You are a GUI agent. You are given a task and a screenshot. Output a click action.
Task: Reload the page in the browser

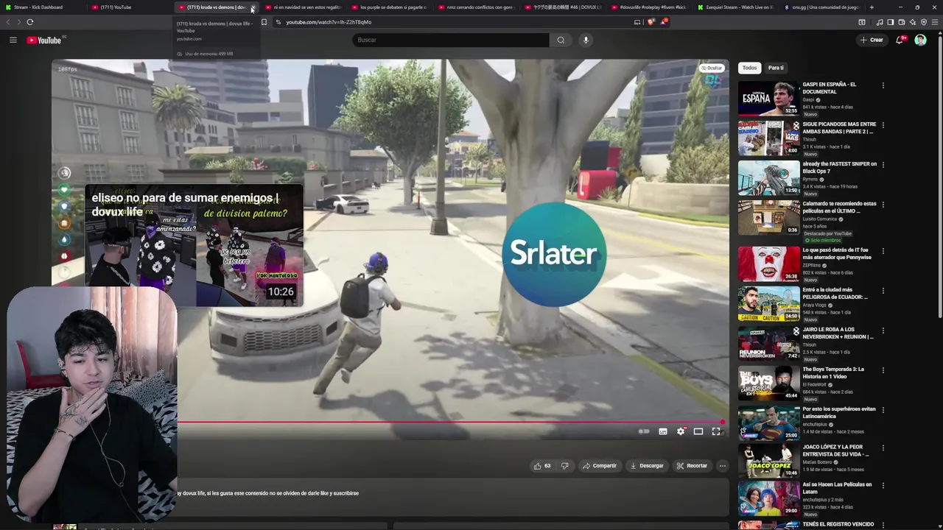[x=30, y=22]
